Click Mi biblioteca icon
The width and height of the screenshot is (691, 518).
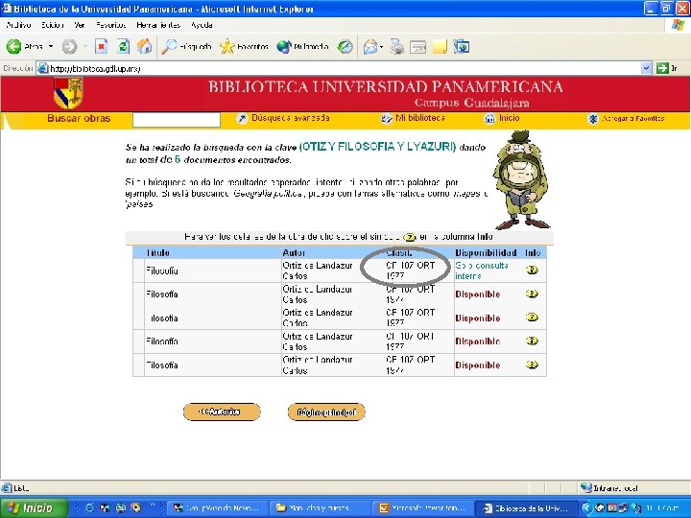point(387,119)
